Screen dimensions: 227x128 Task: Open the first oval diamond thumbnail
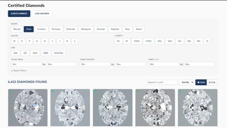pos(28,108)
